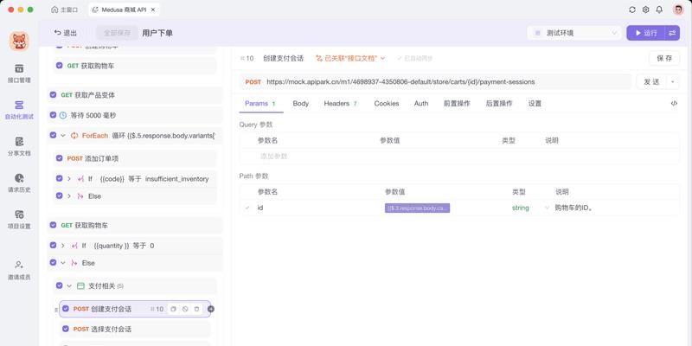Viewport: 692px width, 346px height.
Task: Click the user avatar in top right
Action: pyautogui.click(x=678, y=10)
